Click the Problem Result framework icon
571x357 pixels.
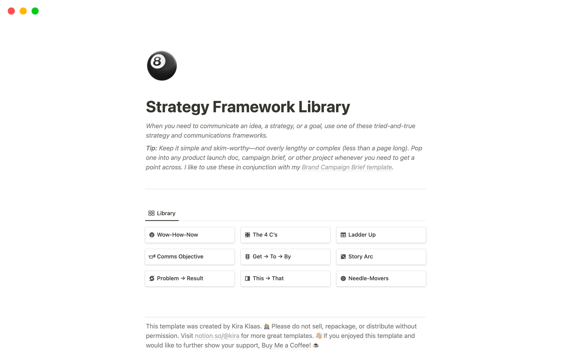click(153, 278)
